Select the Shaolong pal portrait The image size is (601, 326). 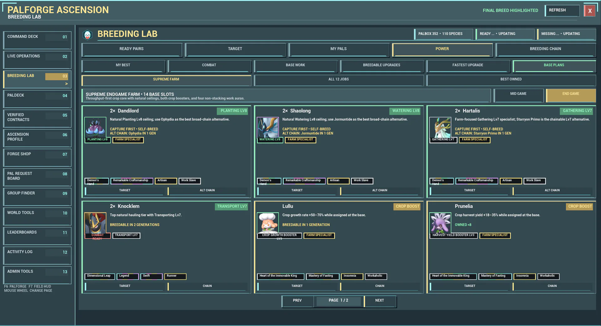(x=268, y=128)
